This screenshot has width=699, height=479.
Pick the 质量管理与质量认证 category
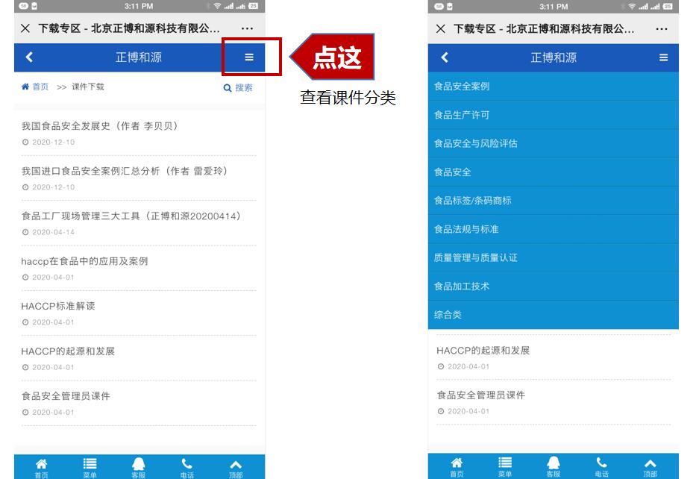pyautogui.click(x=475, y=257)
